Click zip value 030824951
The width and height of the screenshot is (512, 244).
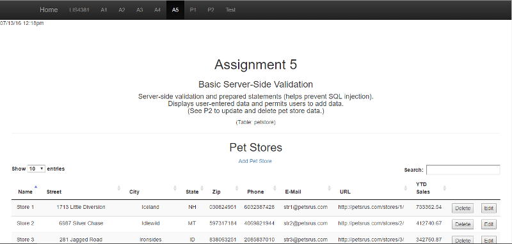click(x=223, y=207)
